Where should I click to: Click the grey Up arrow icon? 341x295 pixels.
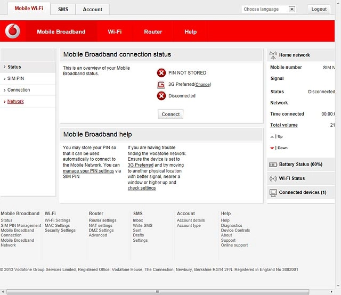(272, 136)
